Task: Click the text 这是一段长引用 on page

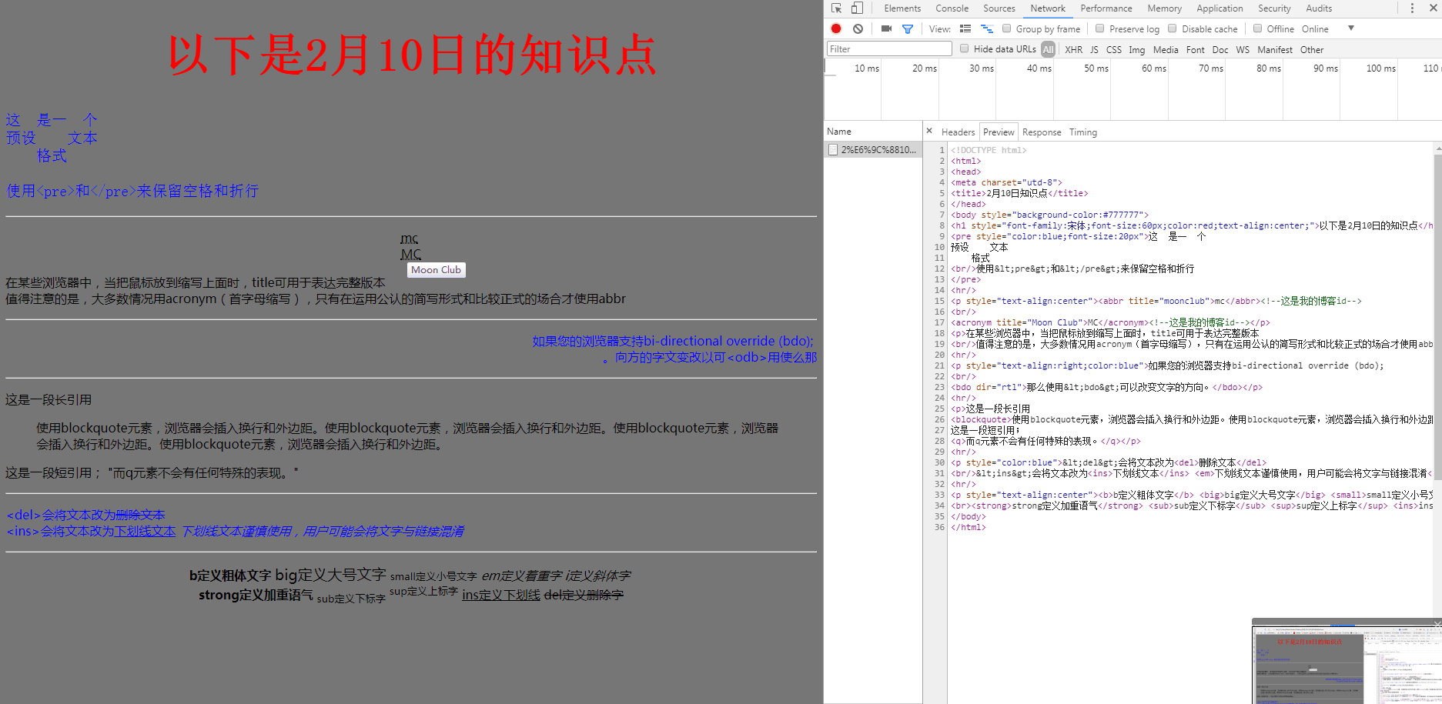Action: [49, 399]
